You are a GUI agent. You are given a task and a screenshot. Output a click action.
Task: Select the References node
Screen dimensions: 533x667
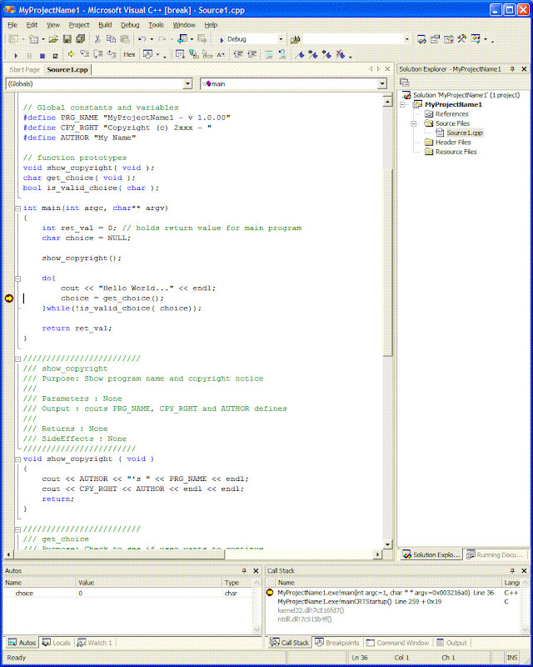[x=451, y=114]
